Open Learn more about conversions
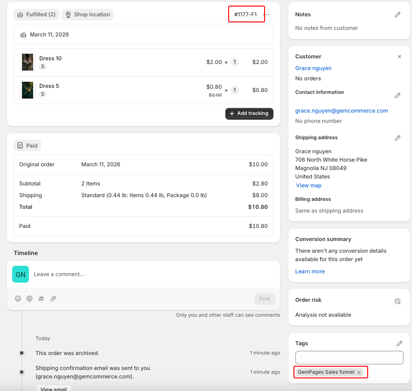Screen dimensions: 412x391 (x=310, y=271)
